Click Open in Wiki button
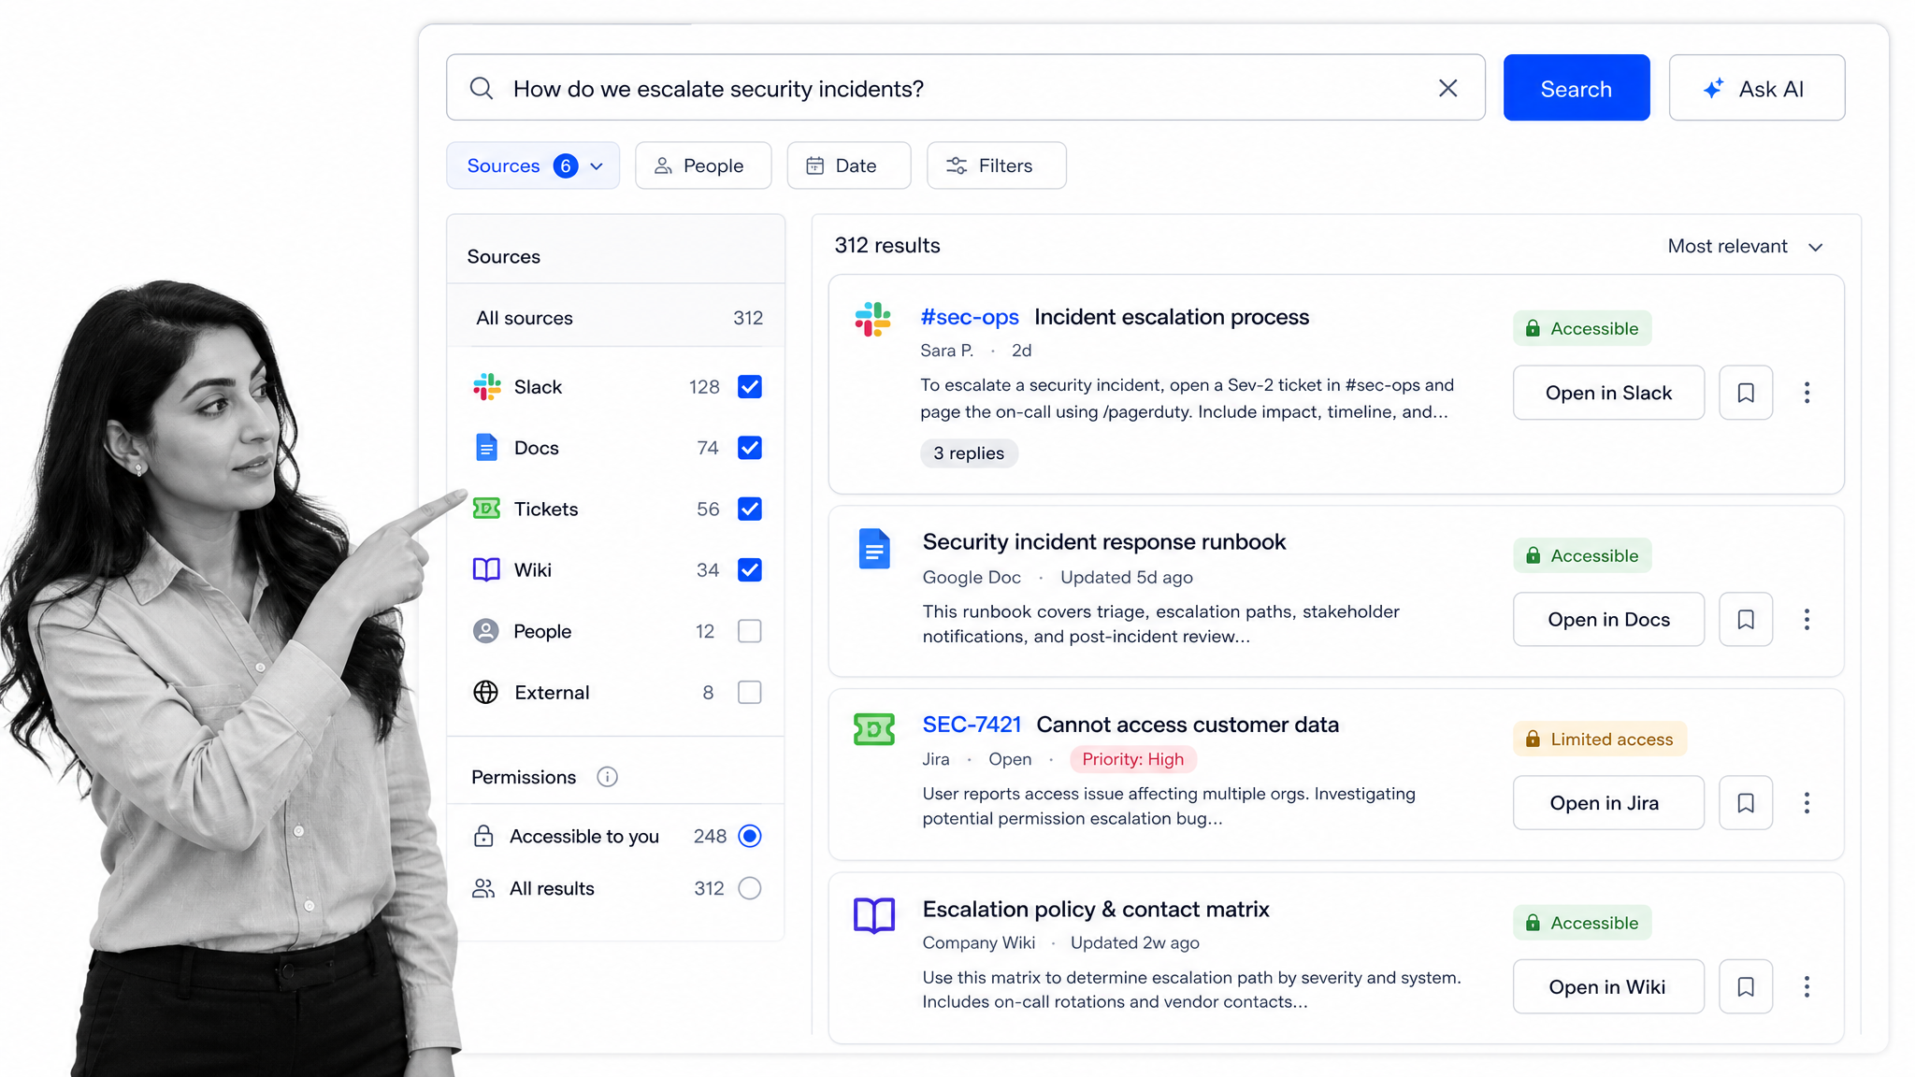This screenshot has width=1915, height=1077. 1608,986
